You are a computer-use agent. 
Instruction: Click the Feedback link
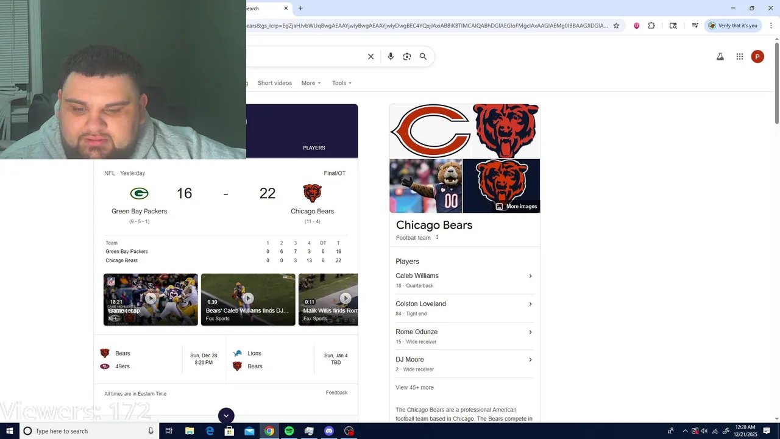(336, 393)
